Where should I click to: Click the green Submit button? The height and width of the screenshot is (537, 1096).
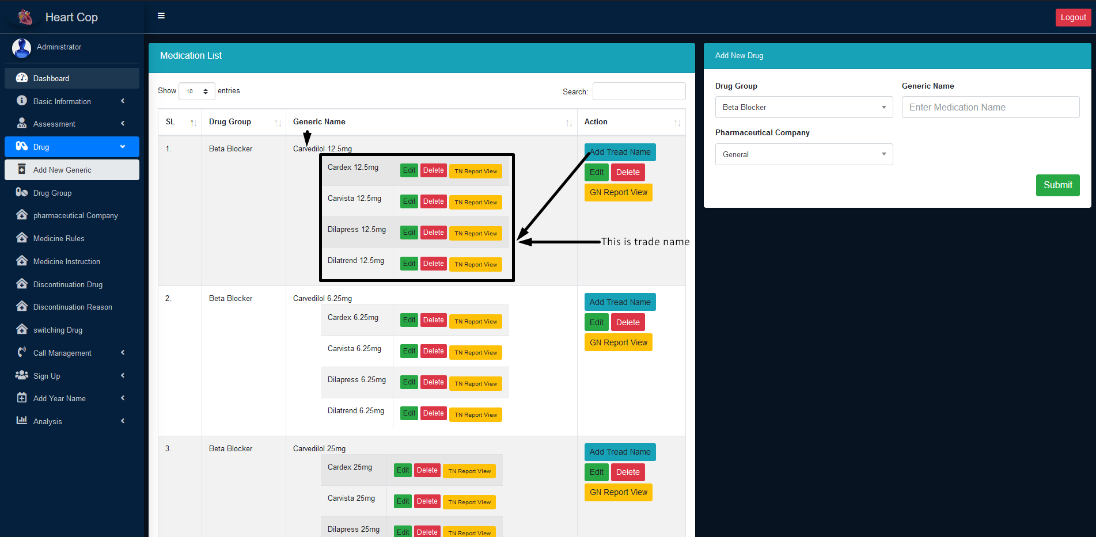click(1057, 185)
